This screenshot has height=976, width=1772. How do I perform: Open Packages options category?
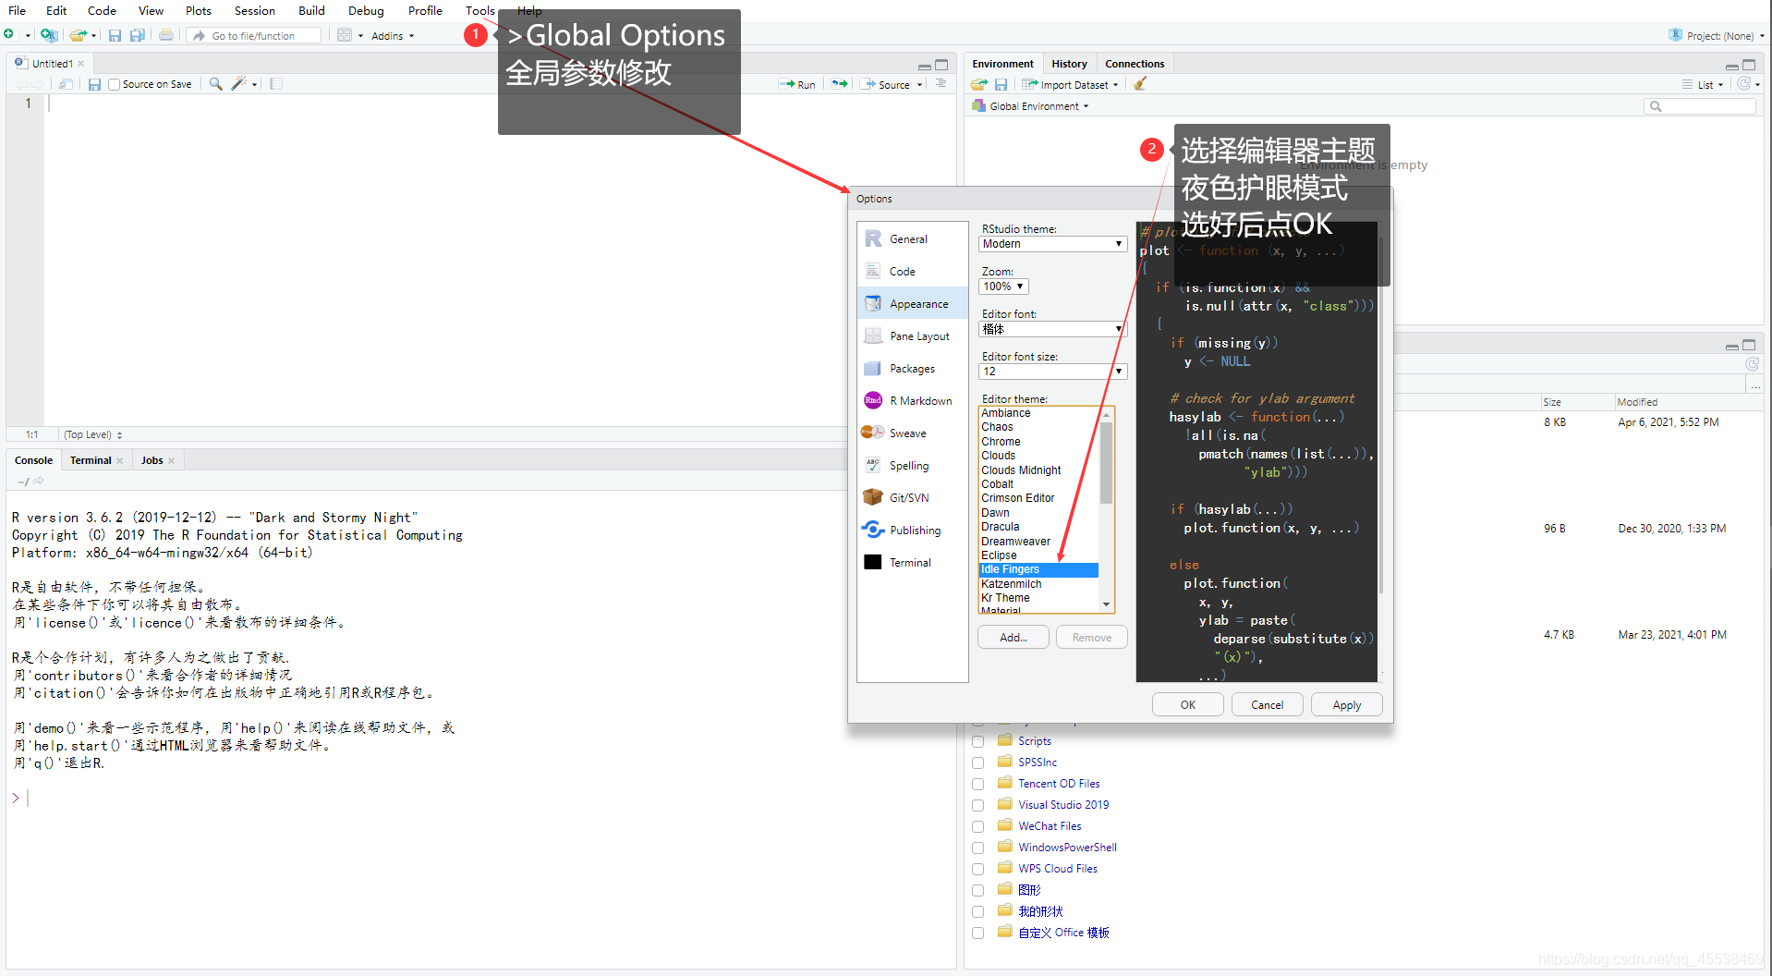tap(912, 368)
